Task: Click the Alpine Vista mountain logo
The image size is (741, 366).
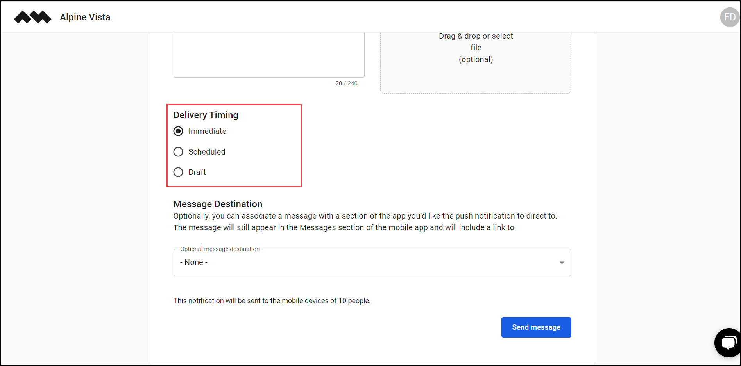Action: coord(32,17)
